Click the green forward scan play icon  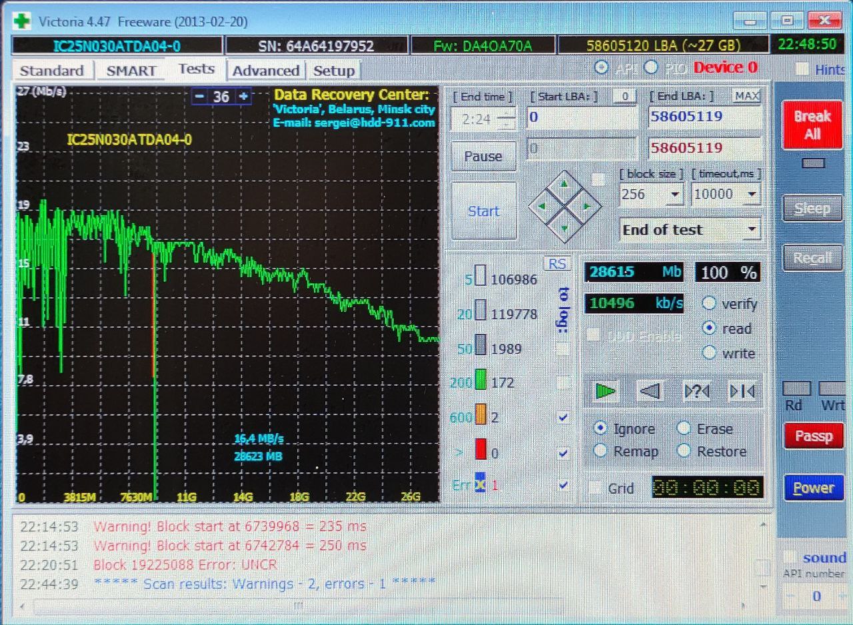click(x=605, y=391)
